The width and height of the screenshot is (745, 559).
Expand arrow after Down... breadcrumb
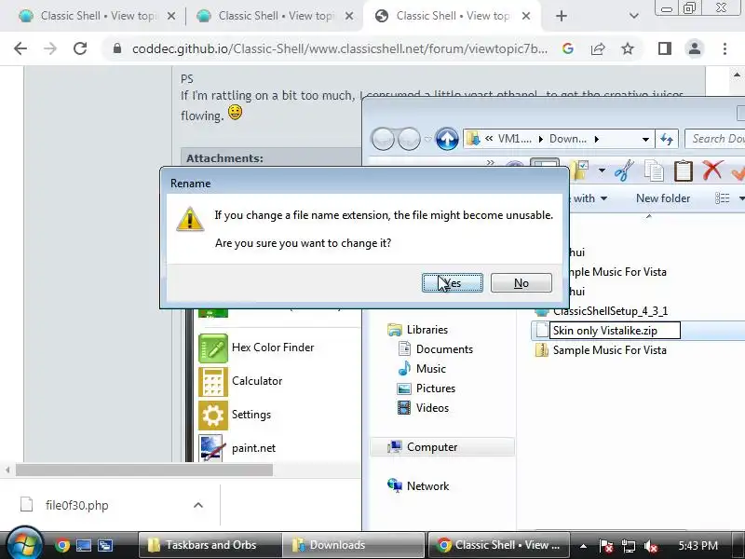(597, 139)
